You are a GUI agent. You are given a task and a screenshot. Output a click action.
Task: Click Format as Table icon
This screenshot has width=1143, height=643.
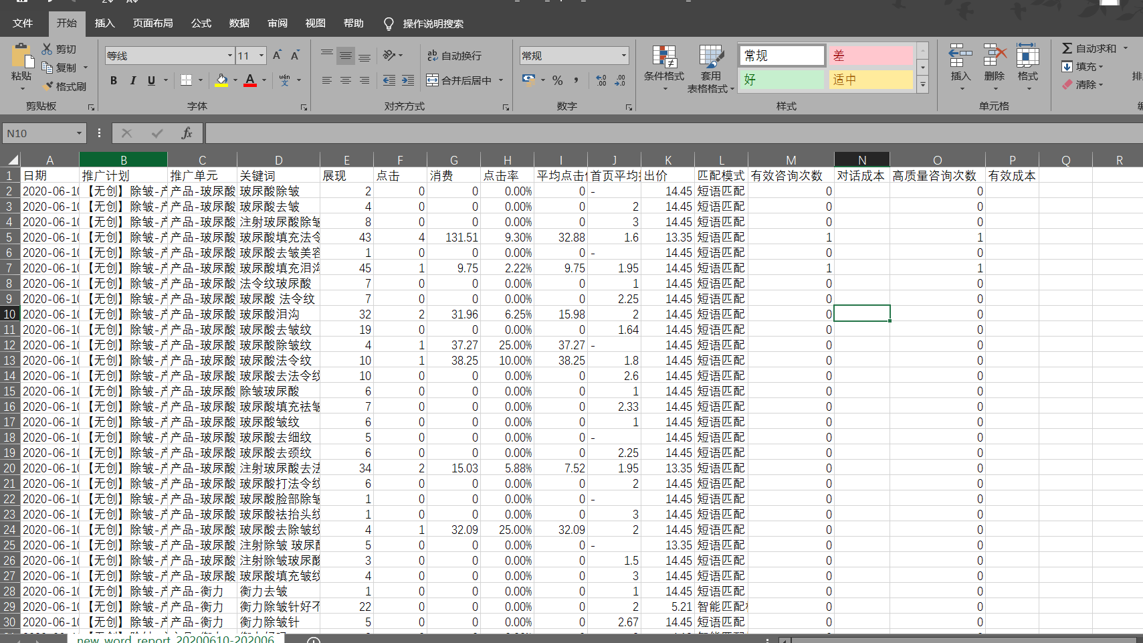point(711,68)
